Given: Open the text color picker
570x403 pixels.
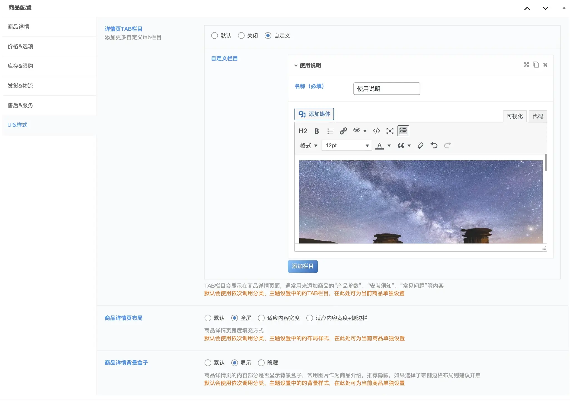Looking at the screenshot, I should [380, 145].
